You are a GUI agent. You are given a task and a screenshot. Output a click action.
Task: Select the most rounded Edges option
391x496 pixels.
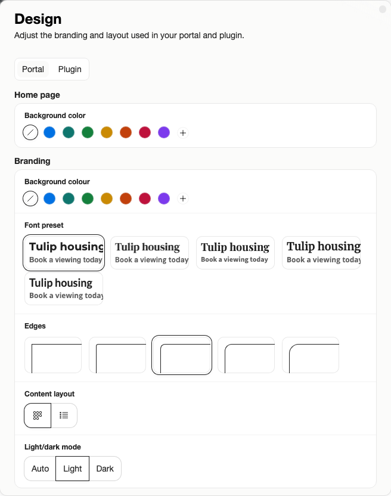(311, 355)
